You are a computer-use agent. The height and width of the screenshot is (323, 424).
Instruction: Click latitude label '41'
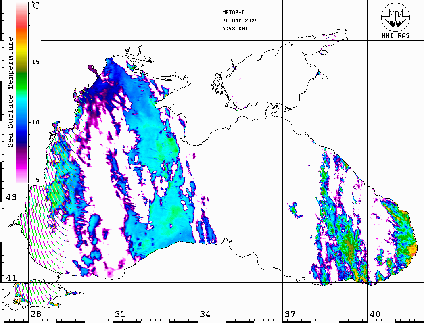(x=11, y=278)
